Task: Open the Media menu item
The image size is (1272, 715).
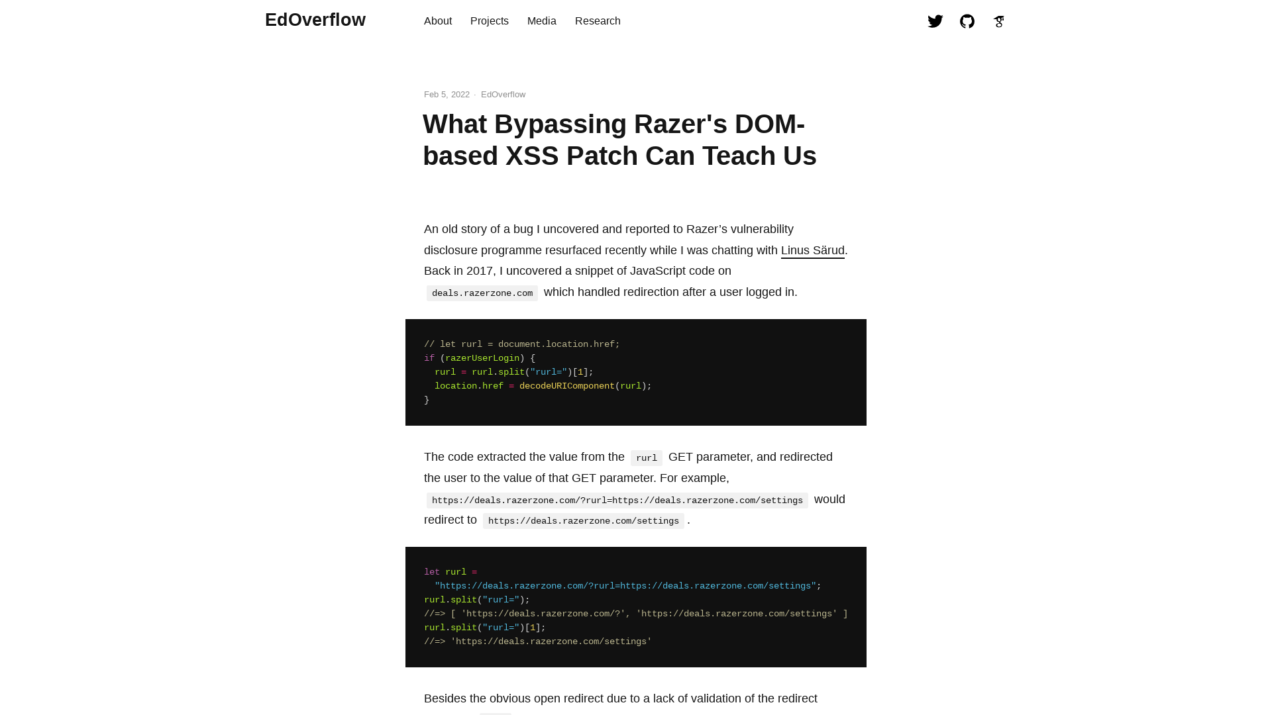Action: click(x=542, y=21)
